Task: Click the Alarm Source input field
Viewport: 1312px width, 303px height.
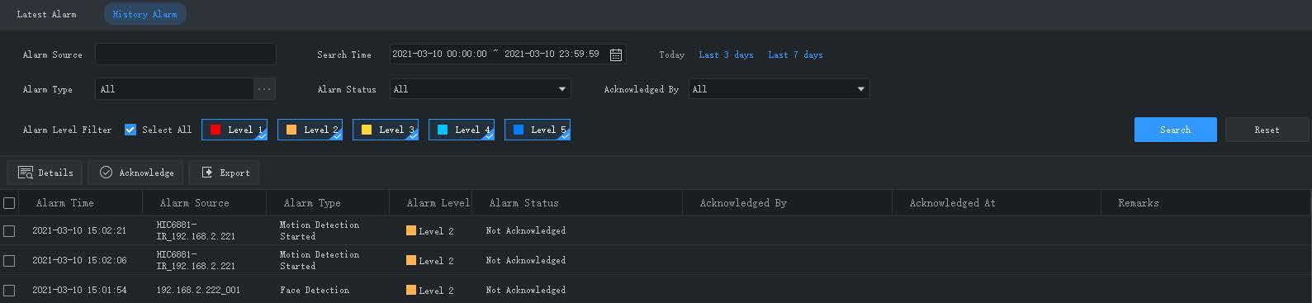Action: [186, 54]
